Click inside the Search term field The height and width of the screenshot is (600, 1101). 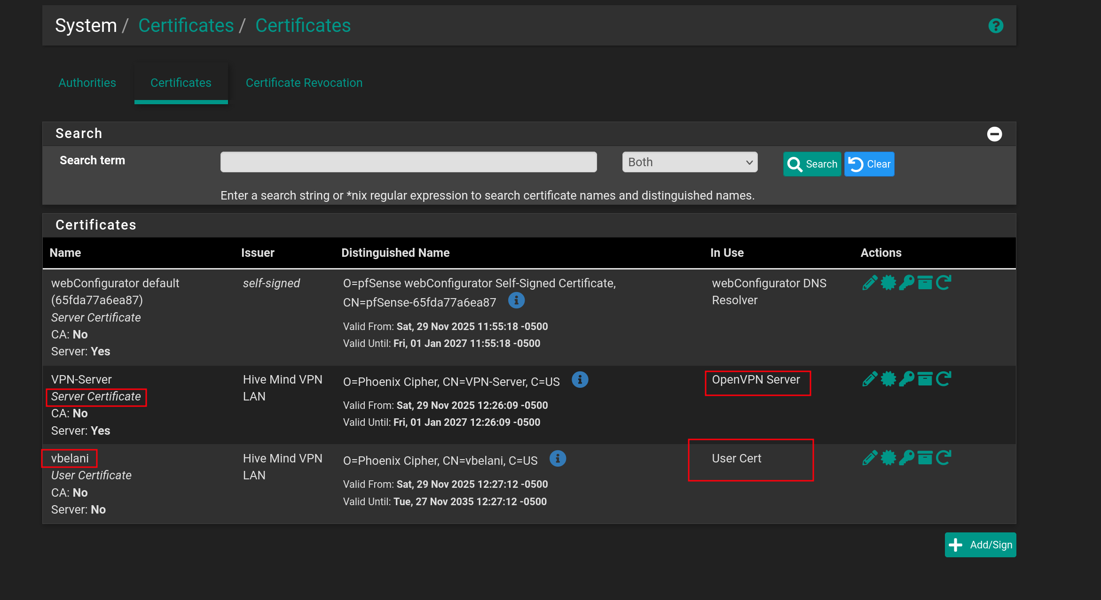click(x=408, y=162)
